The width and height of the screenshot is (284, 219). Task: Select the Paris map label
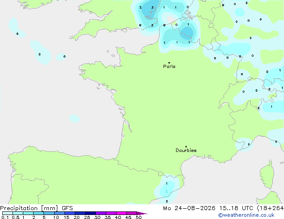[x=169, y=66]
